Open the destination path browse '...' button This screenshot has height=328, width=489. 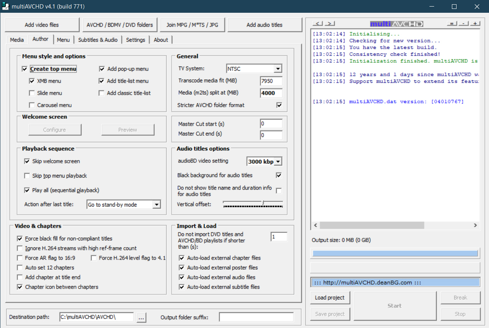[141, 318]
